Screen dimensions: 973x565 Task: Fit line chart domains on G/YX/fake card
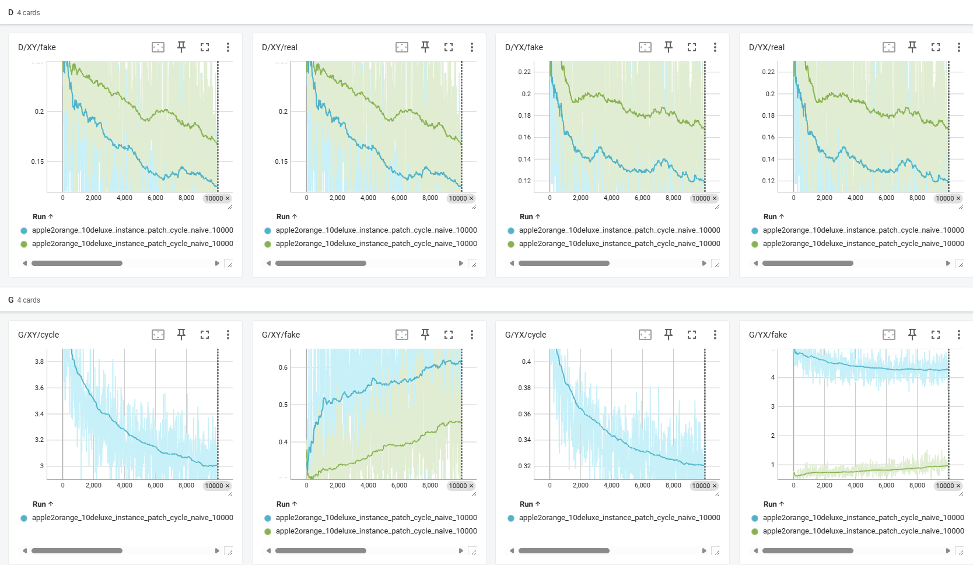click(889, 335)
